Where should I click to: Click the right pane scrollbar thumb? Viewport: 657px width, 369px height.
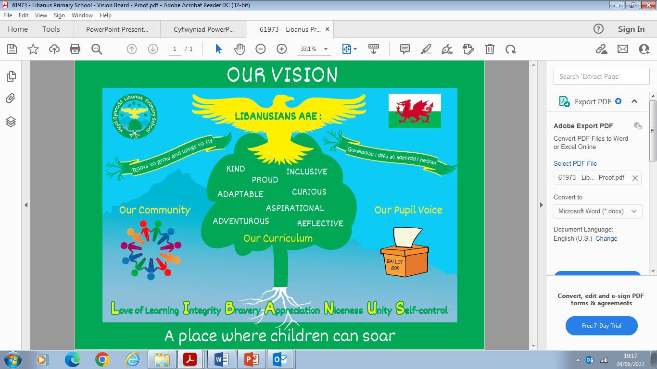(x=653, y=131)
